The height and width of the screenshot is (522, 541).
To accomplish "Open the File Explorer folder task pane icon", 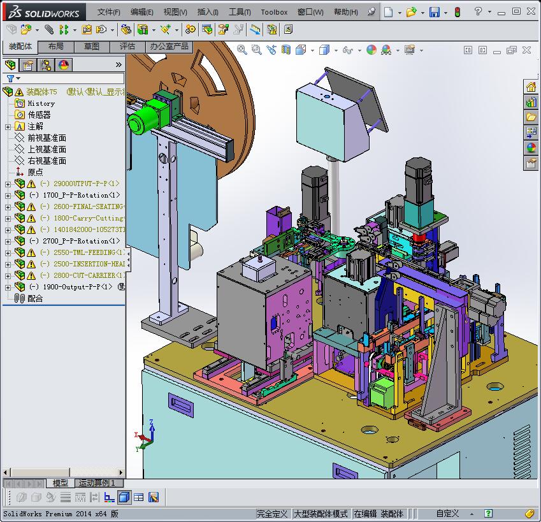I will tap(531, 117).
